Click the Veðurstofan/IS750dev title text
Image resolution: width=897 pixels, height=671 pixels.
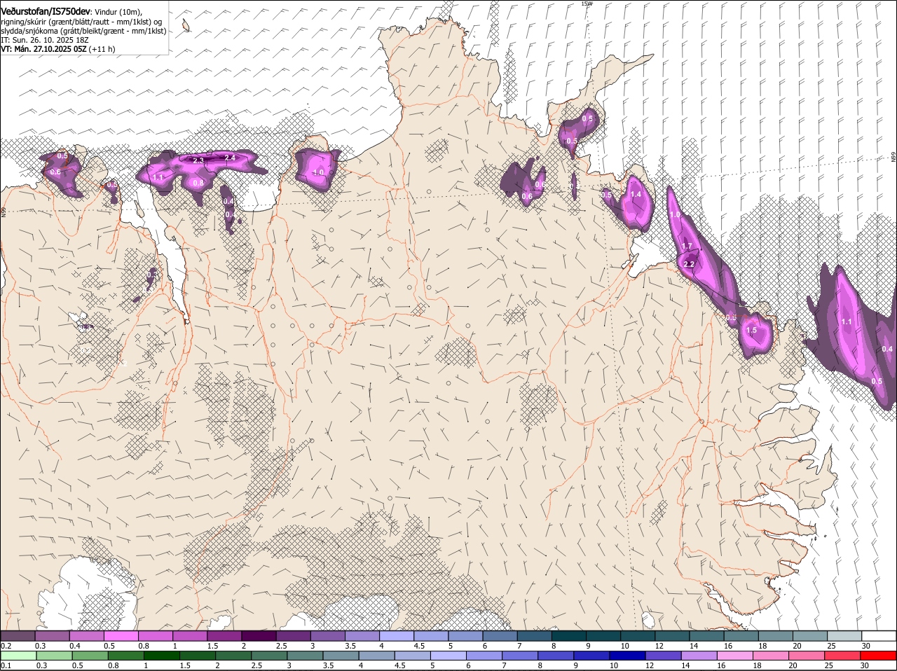(x=46, y=11)
